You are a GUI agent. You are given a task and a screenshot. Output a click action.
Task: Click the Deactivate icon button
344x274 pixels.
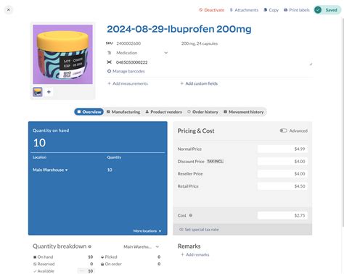pos(200,10)
